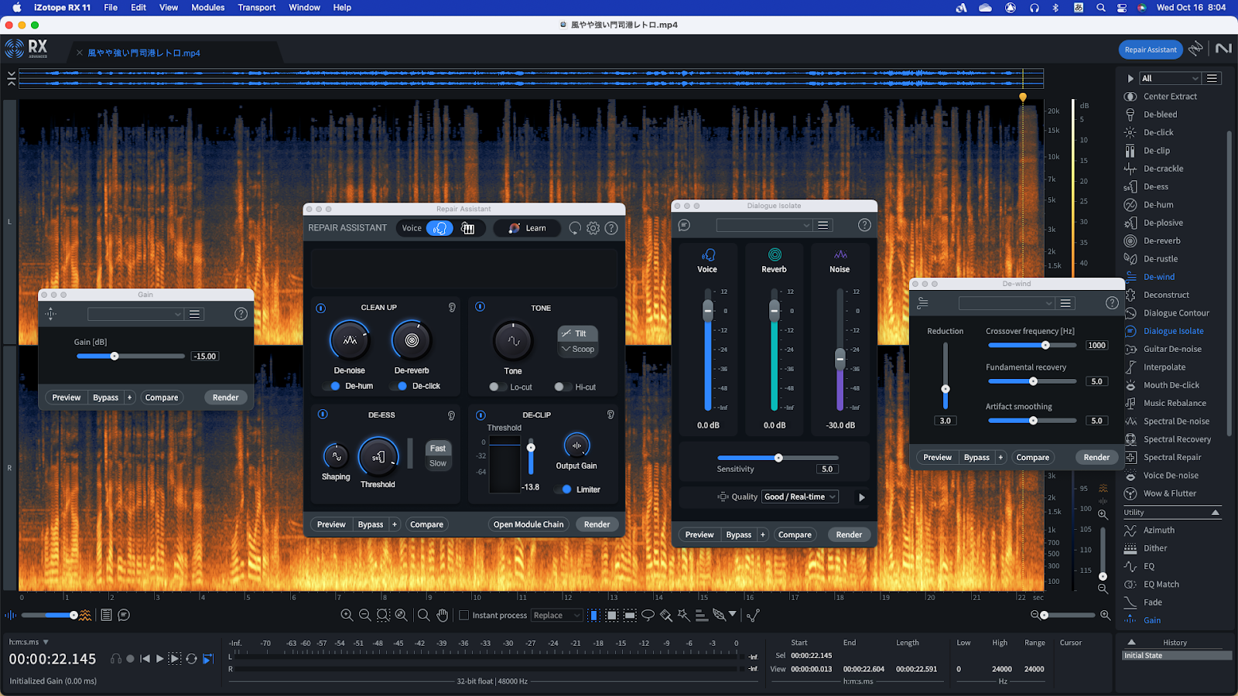1238x696 pixels.
Task: Open the Dither utility
Action: point(1155,548)
